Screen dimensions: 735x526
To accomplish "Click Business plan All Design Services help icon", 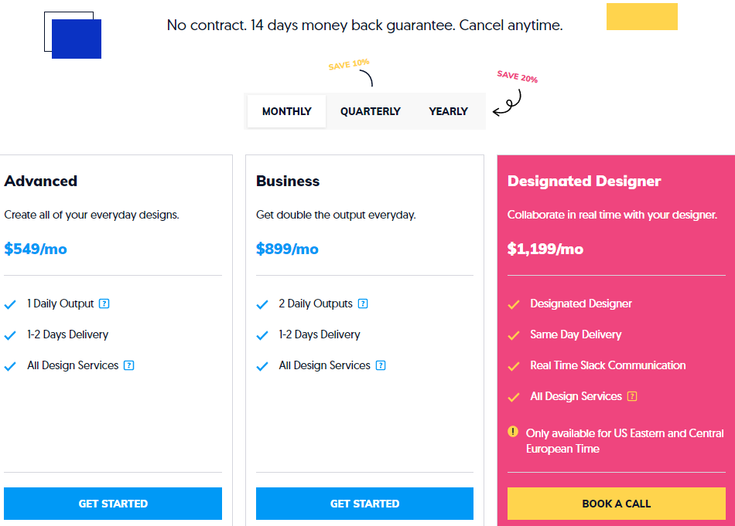I will [381, 365].
